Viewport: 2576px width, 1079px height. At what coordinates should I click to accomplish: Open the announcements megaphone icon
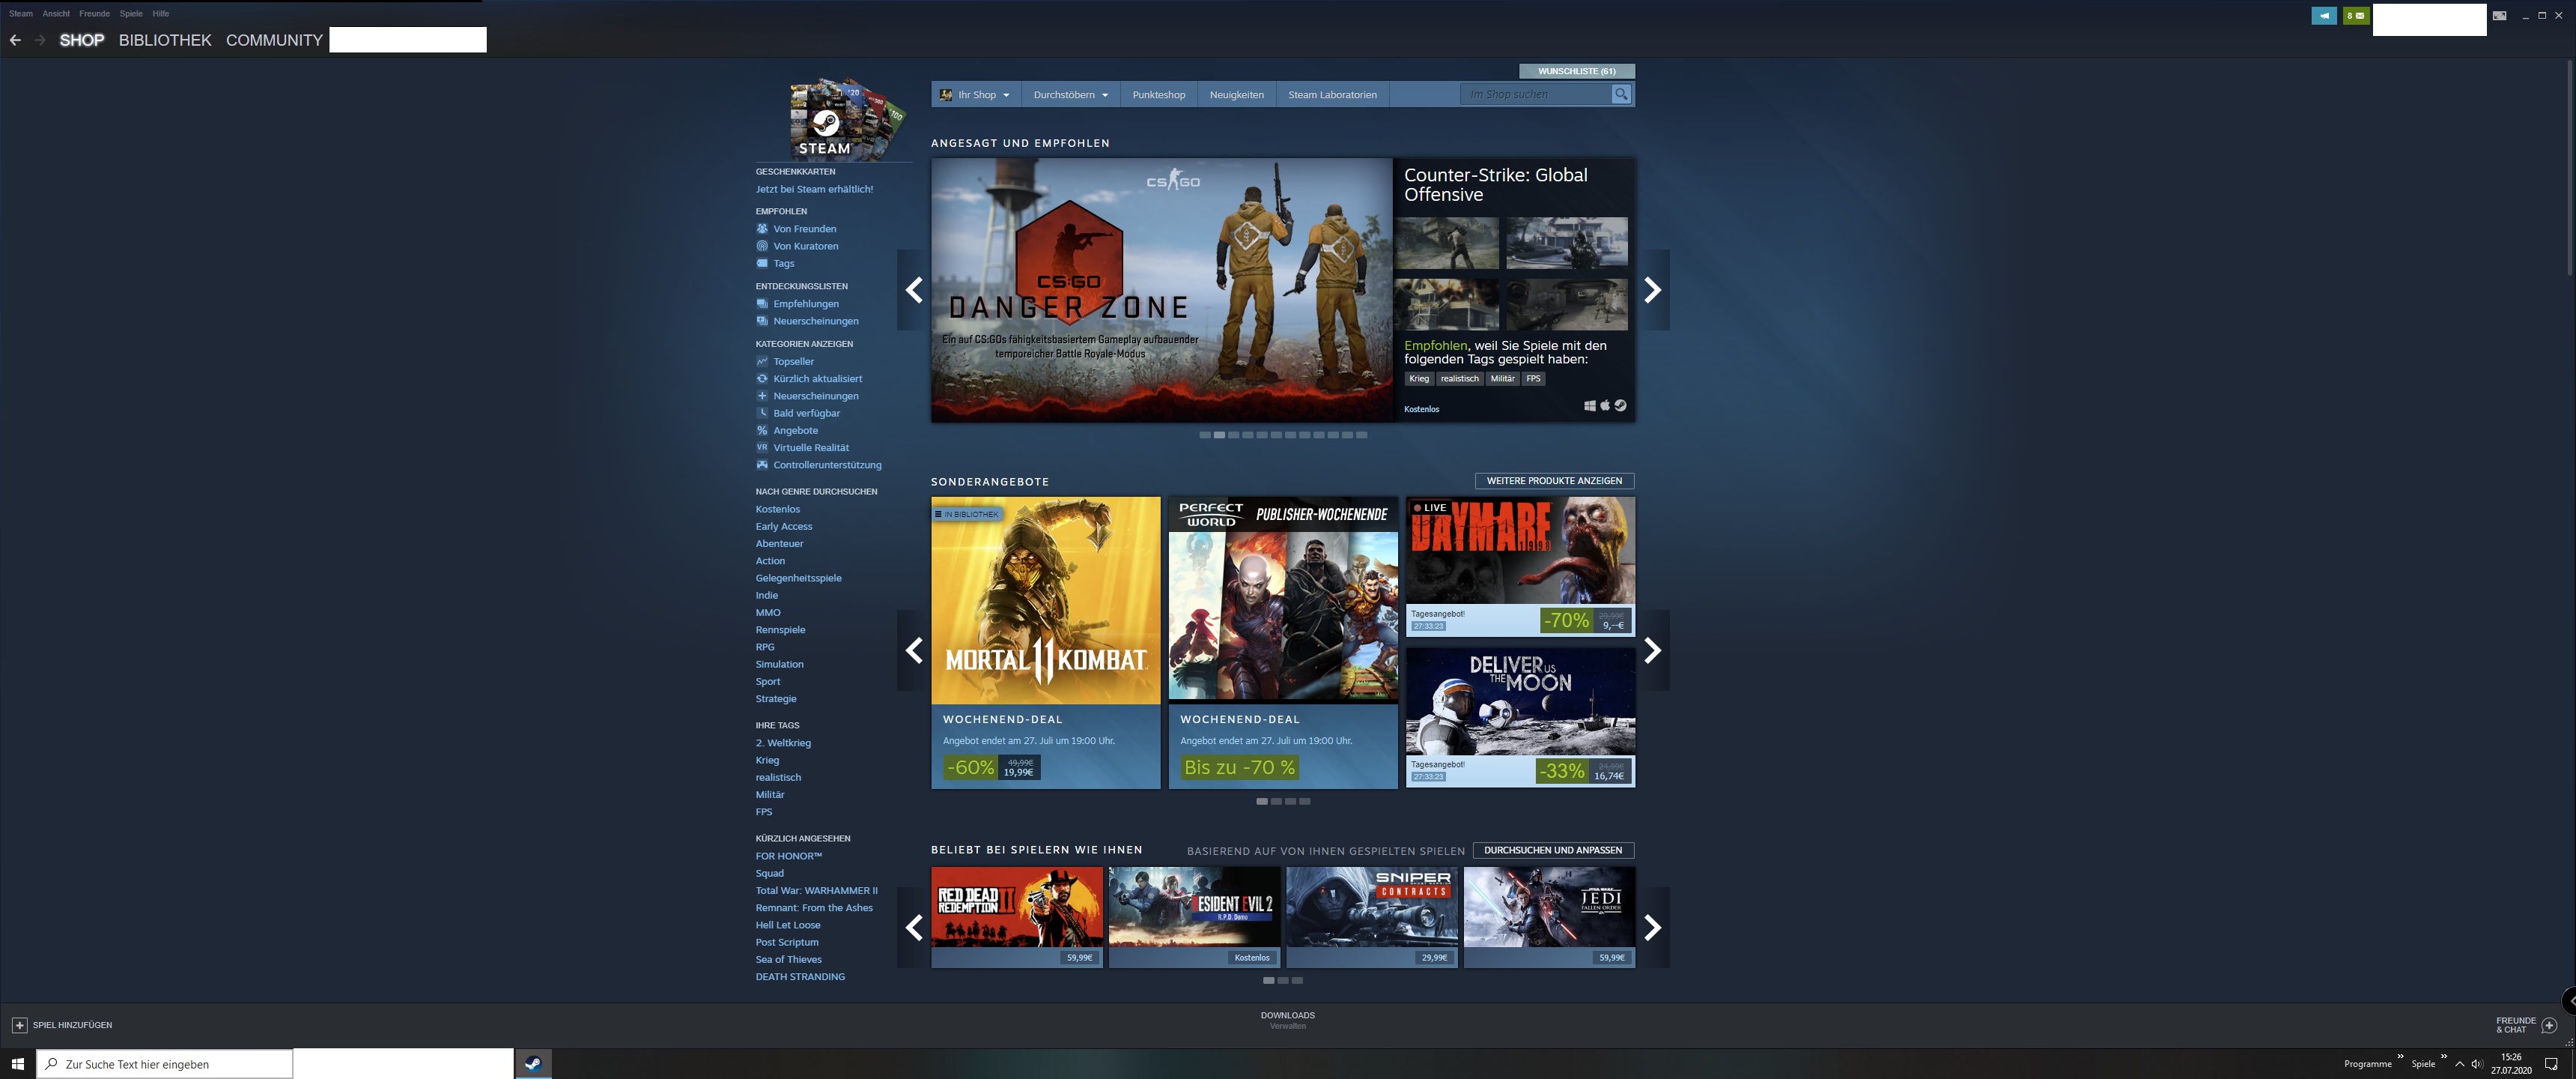tap(2324, 16)
